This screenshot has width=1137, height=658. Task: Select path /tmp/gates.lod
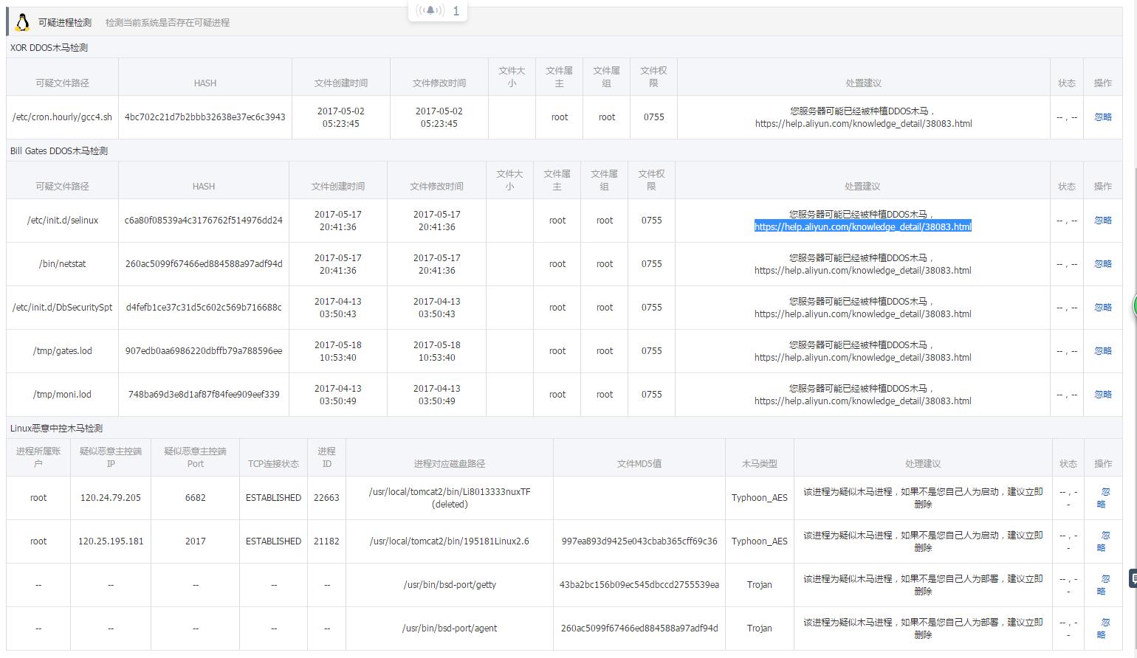[x=62, y=351]
